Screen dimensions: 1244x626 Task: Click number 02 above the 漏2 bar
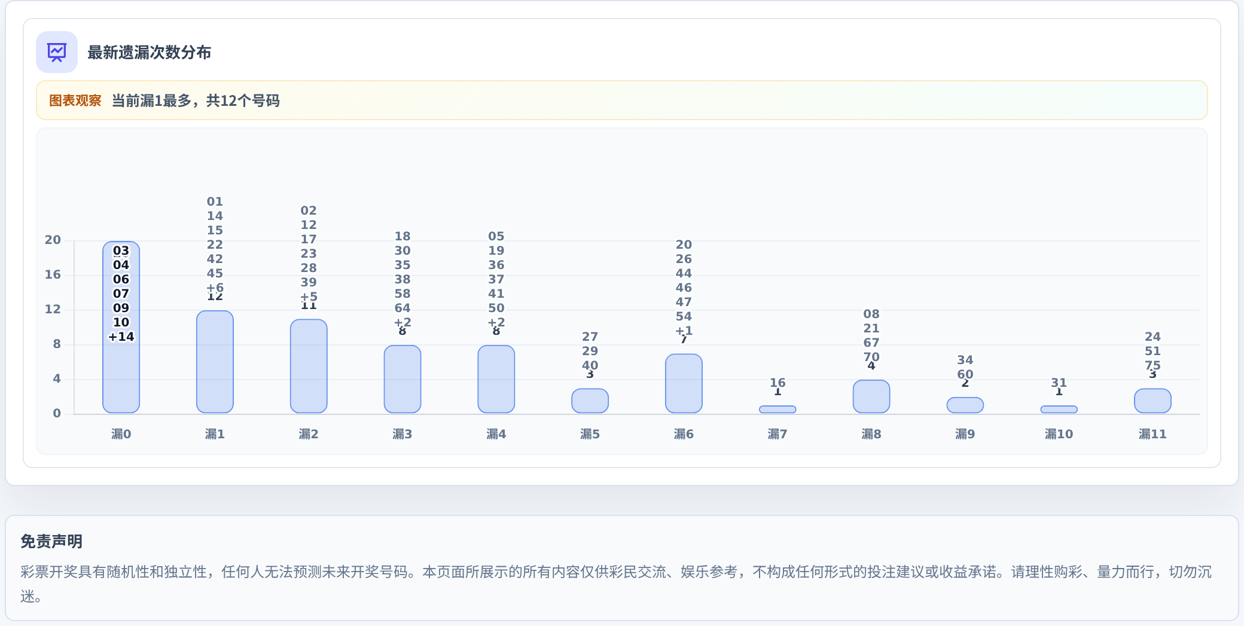(309, 210)
